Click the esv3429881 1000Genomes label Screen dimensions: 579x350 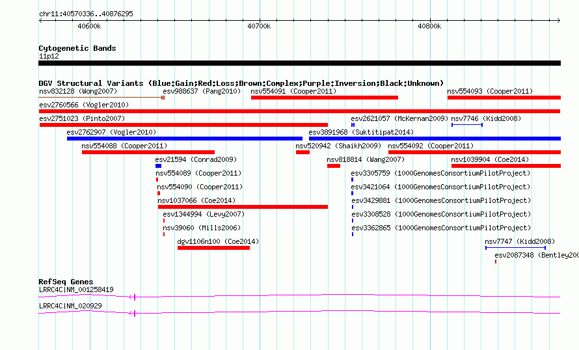pyautogui.click(x=441, y=200)
